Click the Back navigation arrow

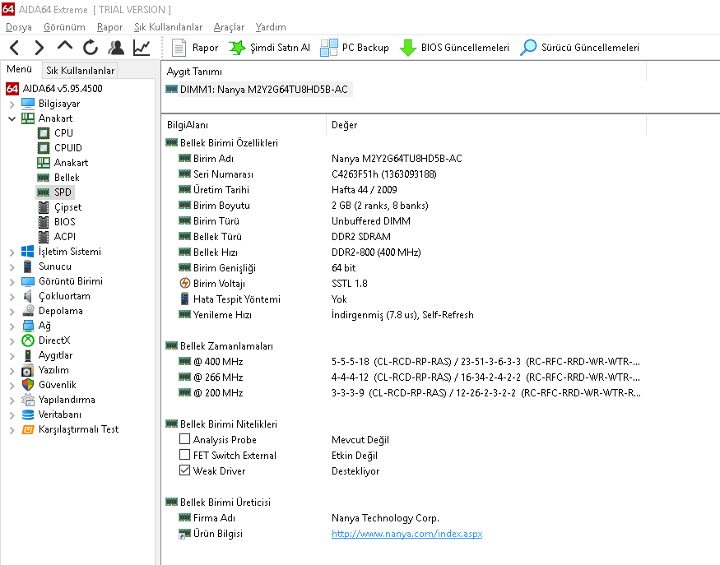(15, 48)
